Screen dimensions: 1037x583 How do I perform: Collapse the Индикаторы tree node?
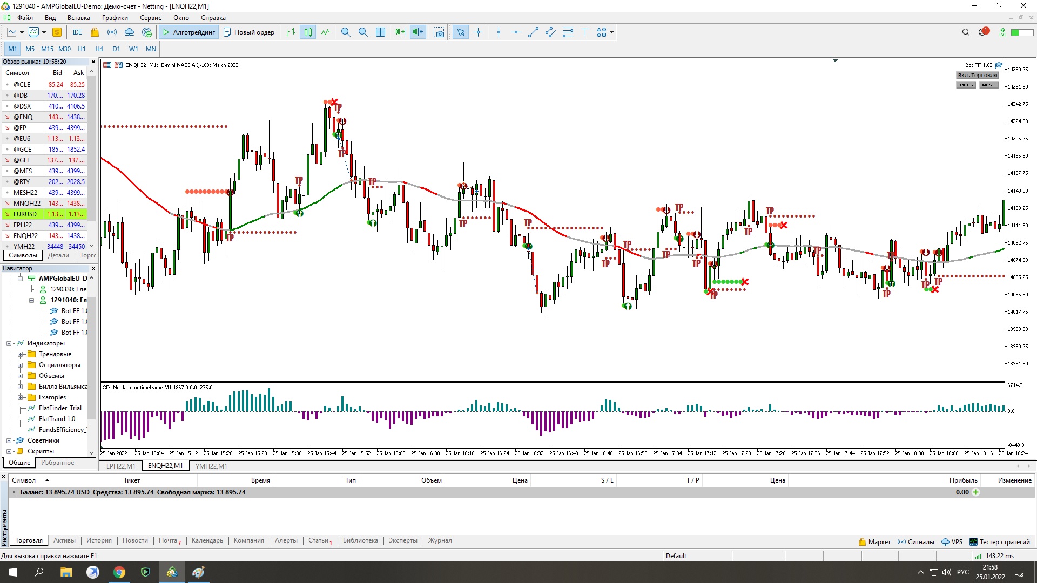point(9,343)
